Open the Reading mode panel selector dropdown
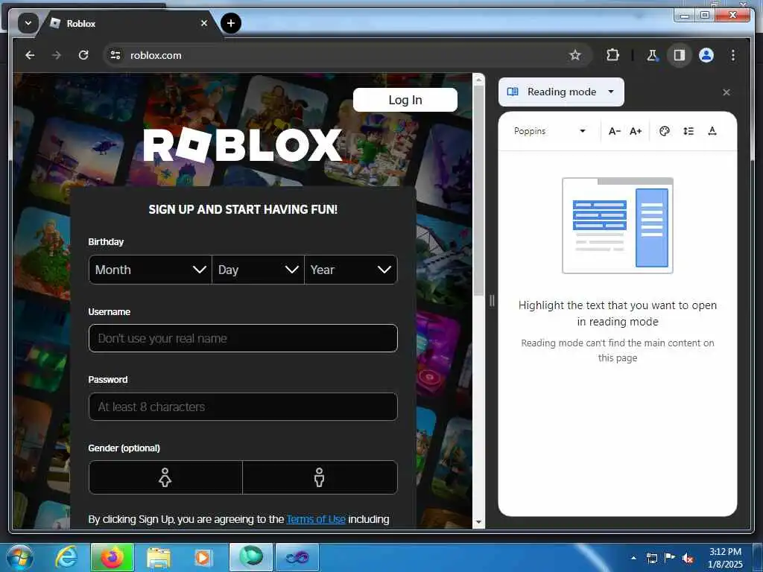 point(561,92)
